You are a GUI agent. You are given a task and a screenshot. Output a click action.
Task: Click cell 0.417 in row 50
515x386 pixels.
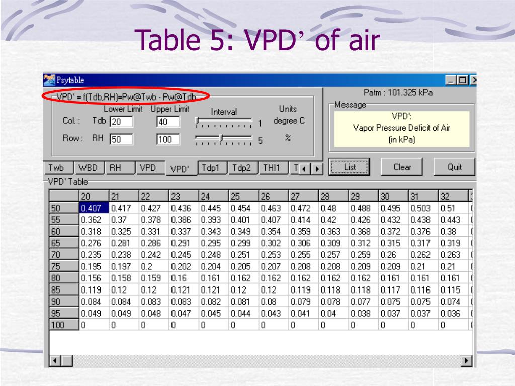[124, 208]
